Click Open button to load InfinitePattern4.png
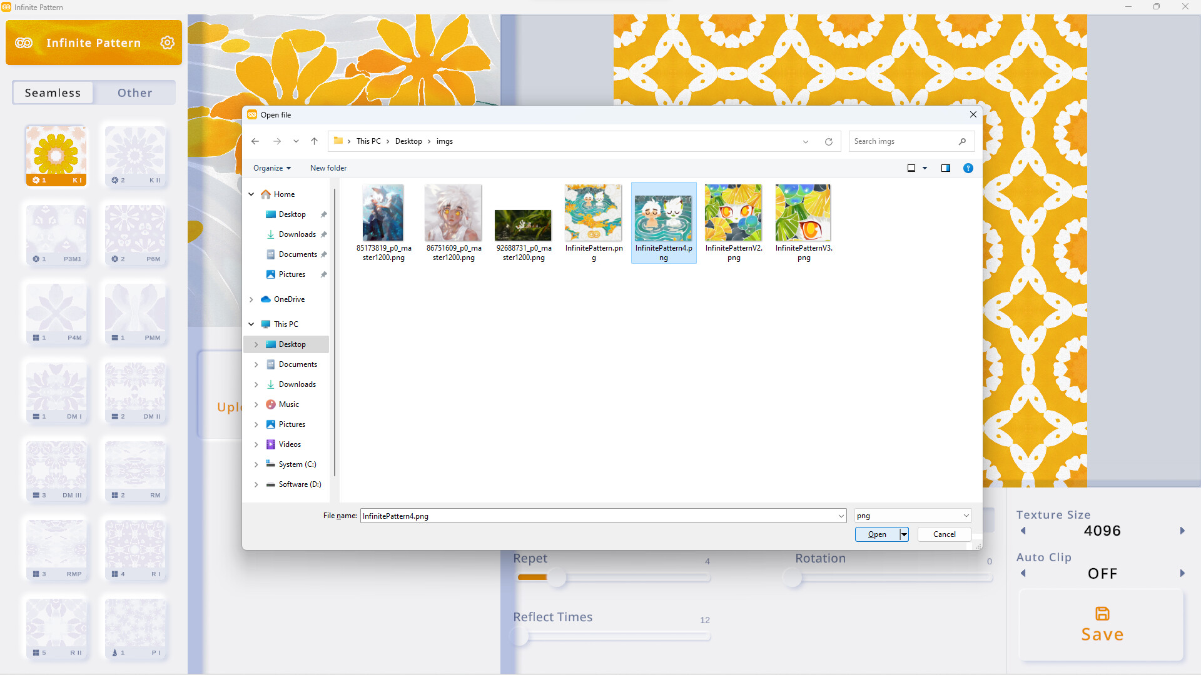Screen dimensions: 1201x675 (876, 534)
